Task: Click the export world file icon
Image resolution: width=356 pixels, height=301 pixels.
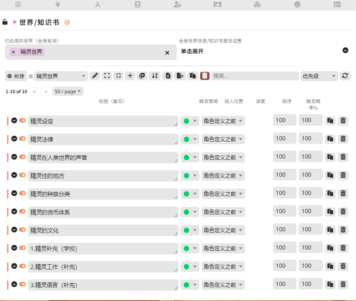Action: click(180, 76)
